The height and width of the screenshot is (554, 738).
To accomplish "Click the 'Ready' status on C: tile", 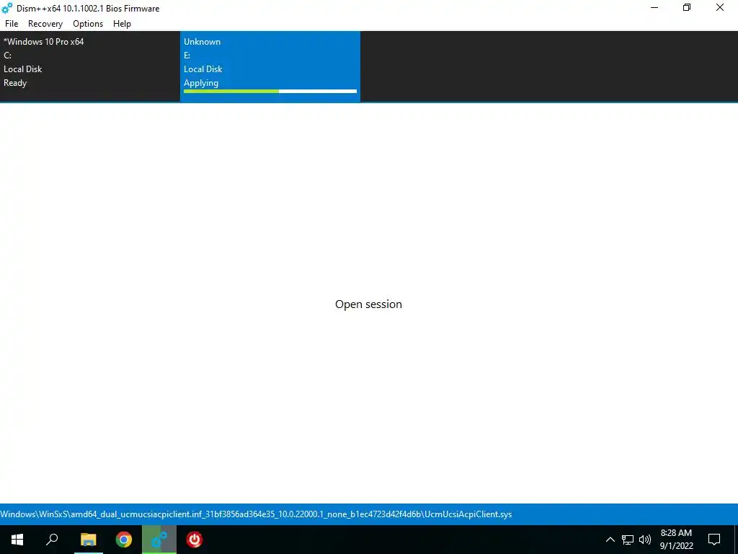I will [x=15, y=83].
